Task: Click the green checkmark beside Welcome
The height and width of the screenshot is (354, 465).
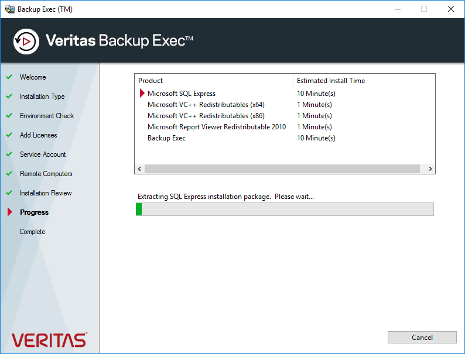Action: coord(9,77)
